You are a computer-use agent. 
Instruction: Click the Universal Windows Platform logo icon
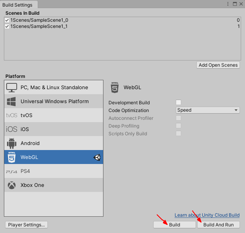(11, 102)
